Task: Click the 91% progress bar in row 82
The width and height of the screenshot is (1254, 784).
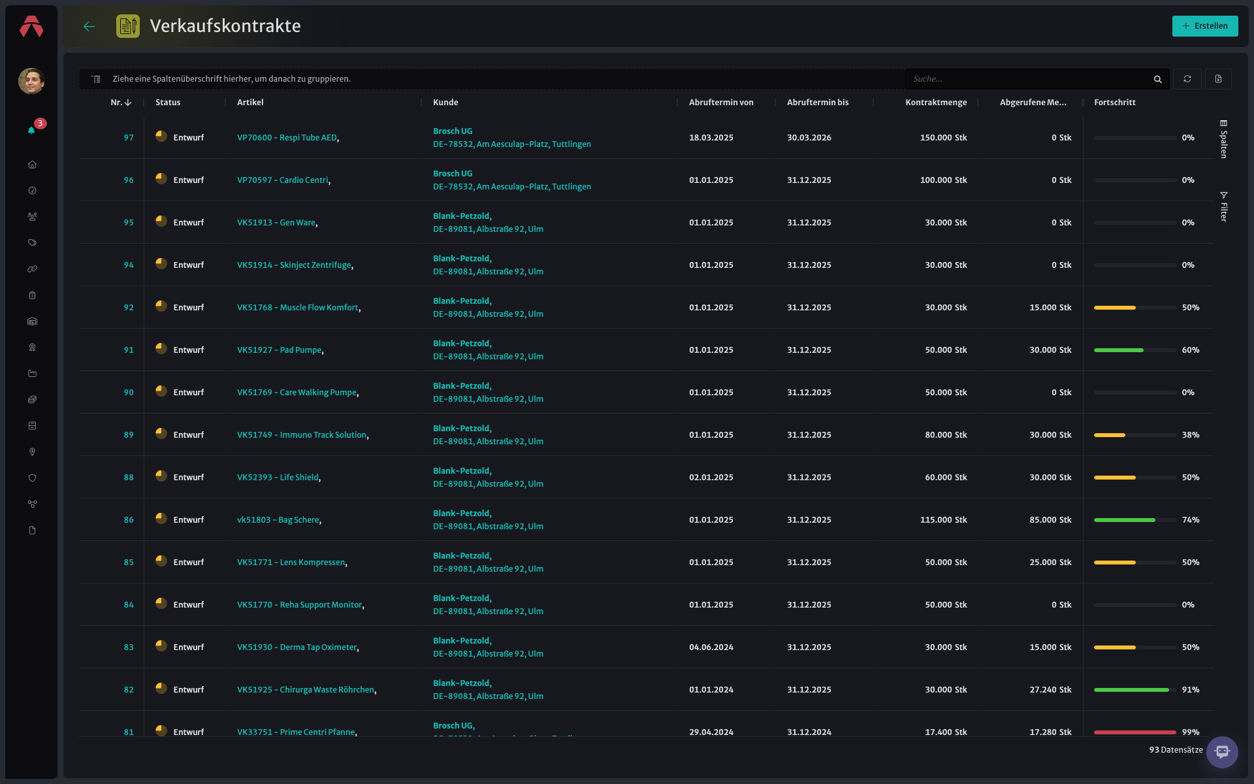Action: point(1135,690)
